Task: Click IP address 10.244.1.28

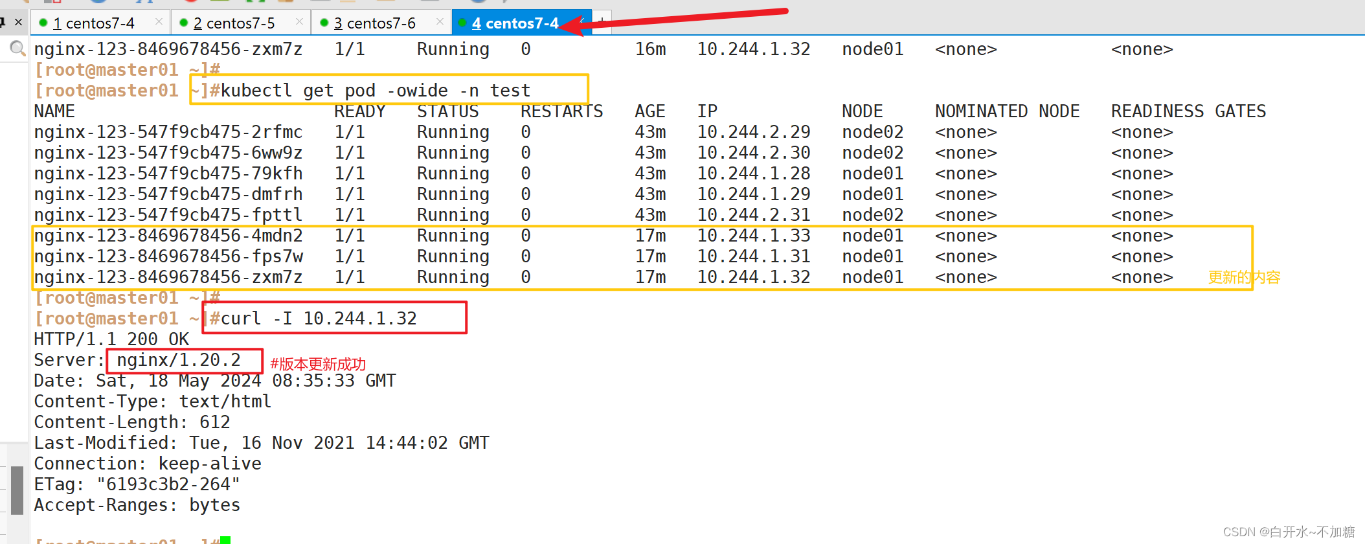Action: (754, 174)
